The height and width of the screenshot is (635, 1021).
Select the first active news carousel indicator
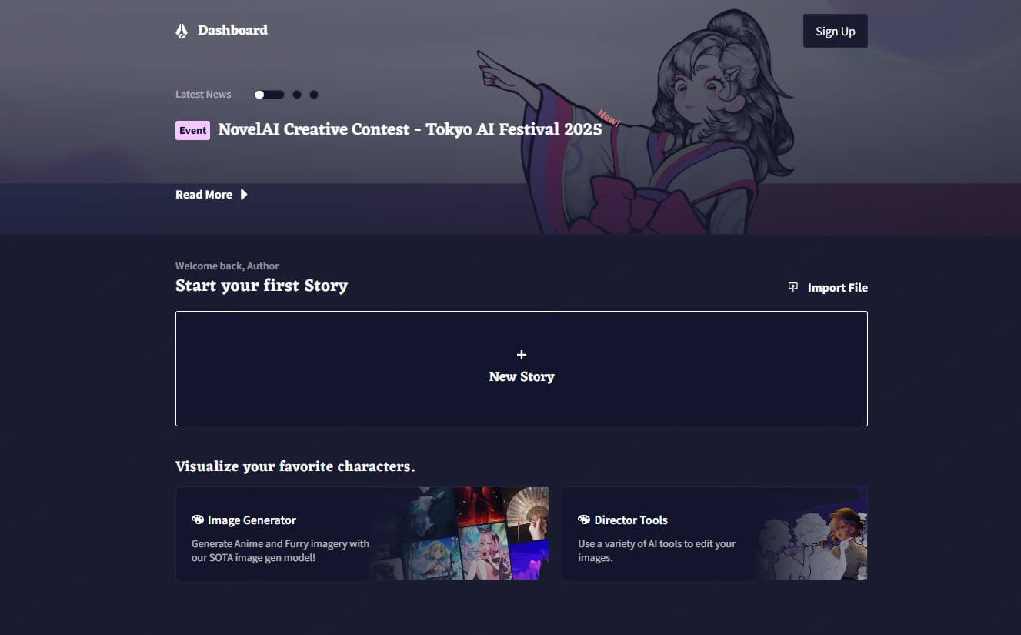click(x=269, y=95)
